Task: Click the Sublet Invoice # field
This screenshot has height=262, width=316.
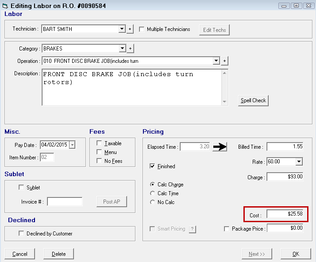Action: pos(65,201)
